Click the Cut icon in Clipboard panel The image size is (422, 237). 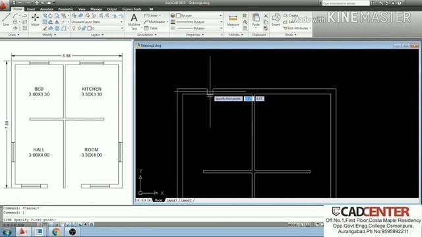[266, 16]
